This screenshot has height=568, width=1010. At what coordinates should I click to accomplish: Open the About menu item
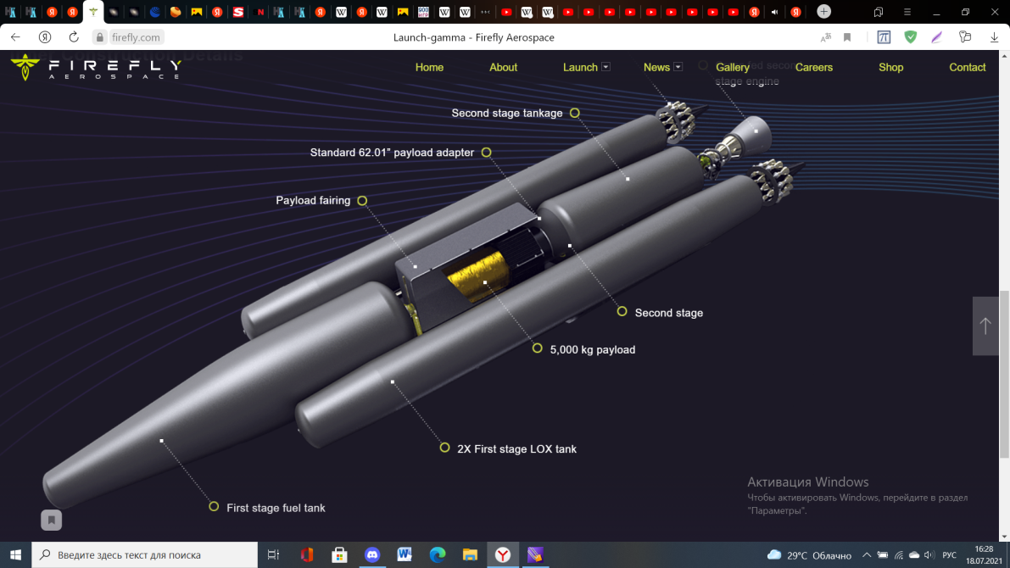tap(503, 67)
